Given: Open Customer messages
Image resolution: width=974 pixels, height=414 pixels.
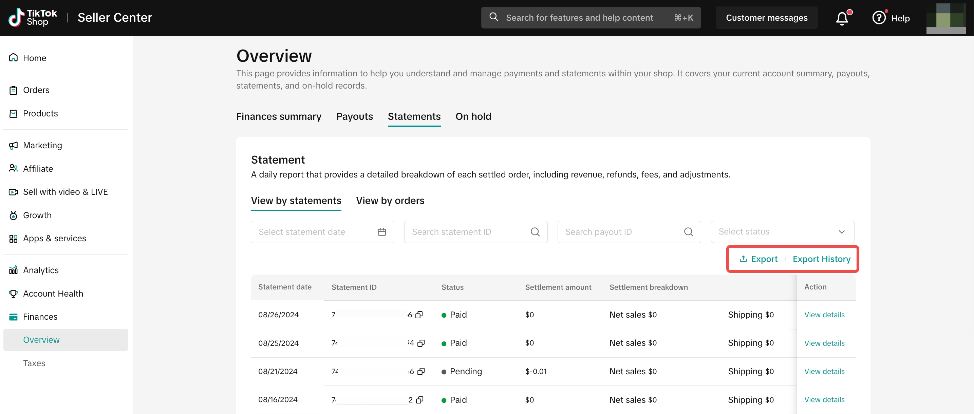Looking at the screenshot, I should [x=766, y=18].
